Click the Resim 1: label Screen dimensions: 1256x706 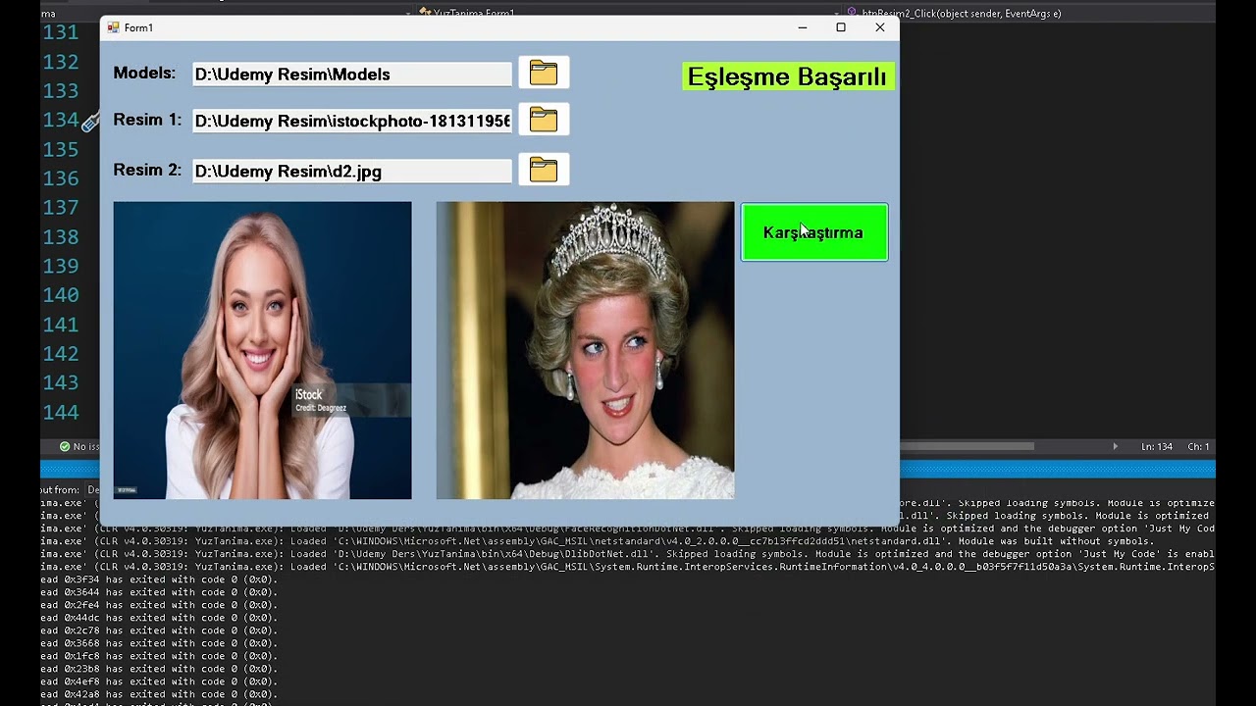tap(147, 120)
